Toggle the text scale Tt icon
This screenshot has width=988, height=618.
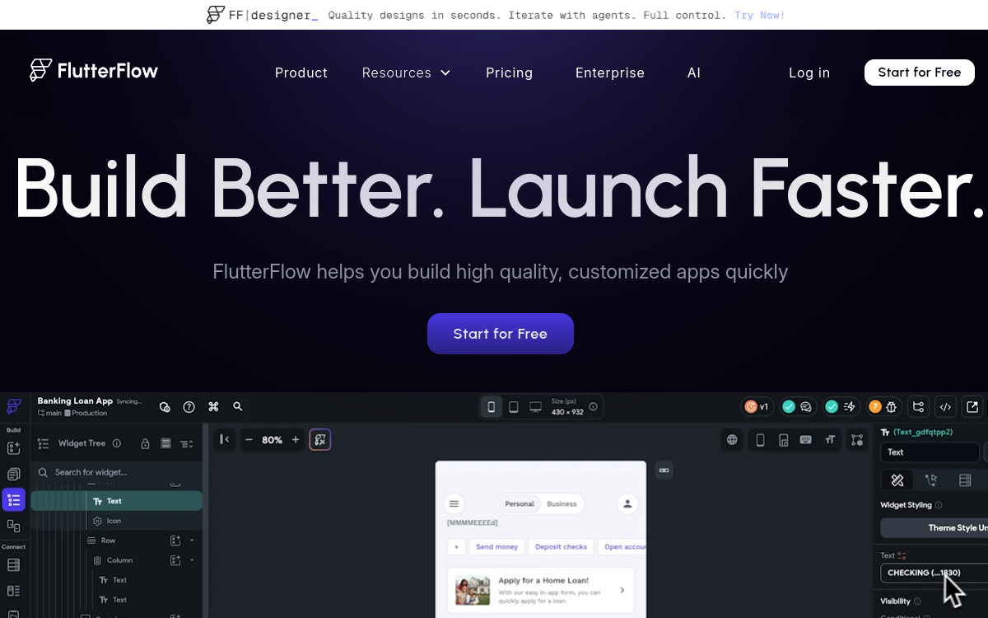point(830,440)
